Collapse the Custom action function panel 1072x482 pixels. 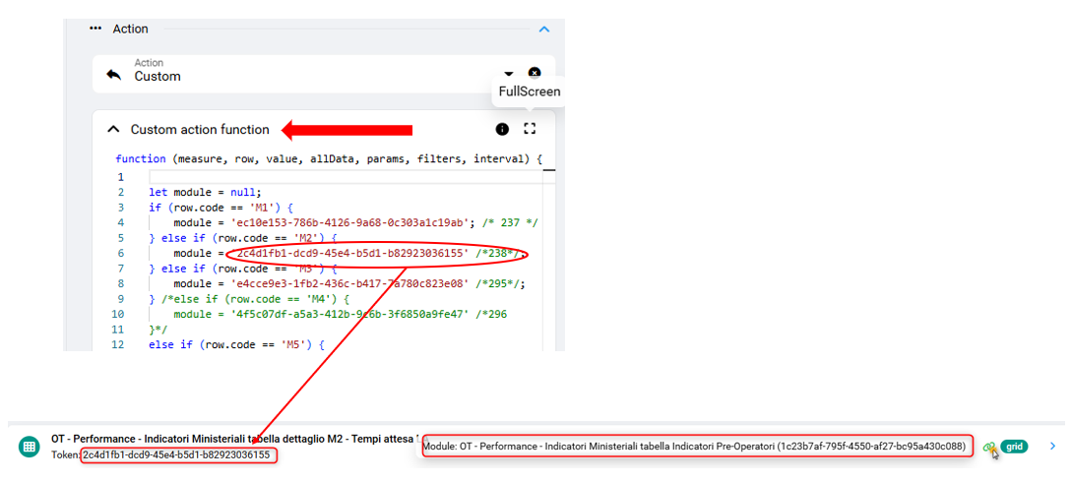(113, 129)
